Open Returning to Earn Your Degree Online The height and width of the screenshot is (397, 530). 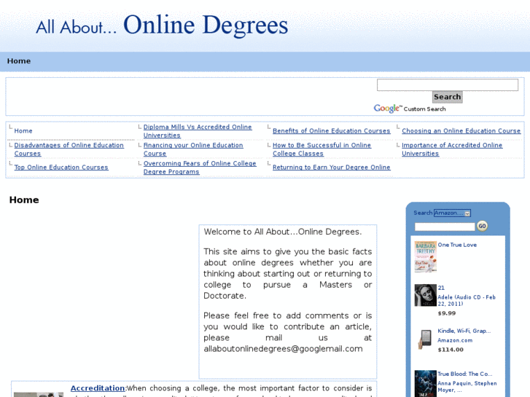pyautogui.click(x=331, y=168)
